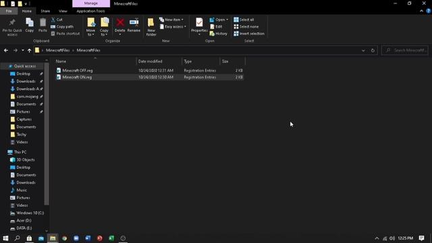Sort by the Size column header
This screenshot has height=243, width=432.
pos(232,61)
